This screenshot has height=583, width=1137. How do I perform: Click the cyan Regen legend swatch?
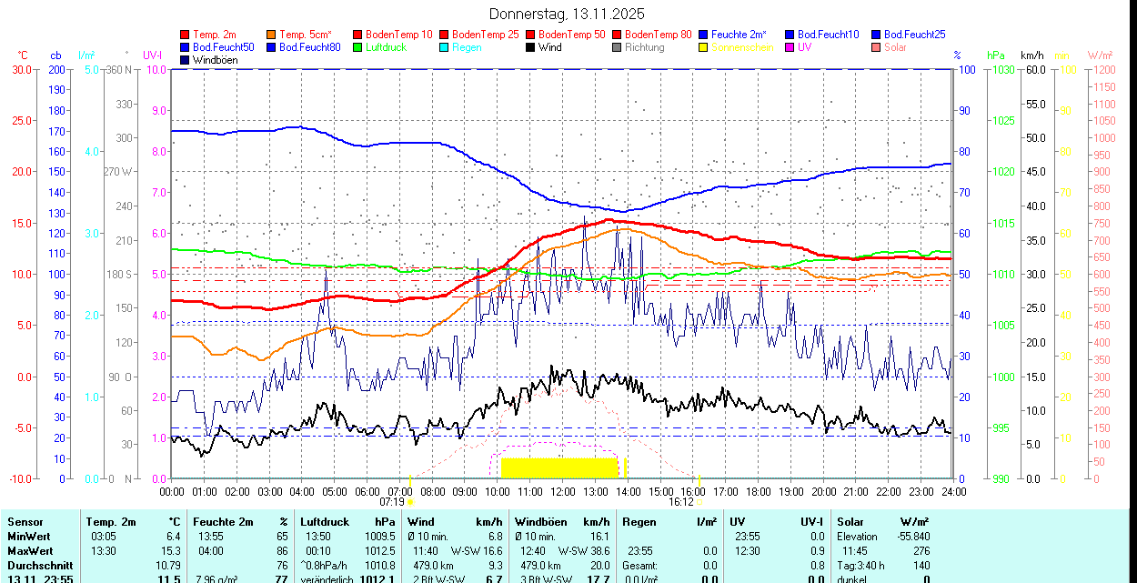coord(445,47)
